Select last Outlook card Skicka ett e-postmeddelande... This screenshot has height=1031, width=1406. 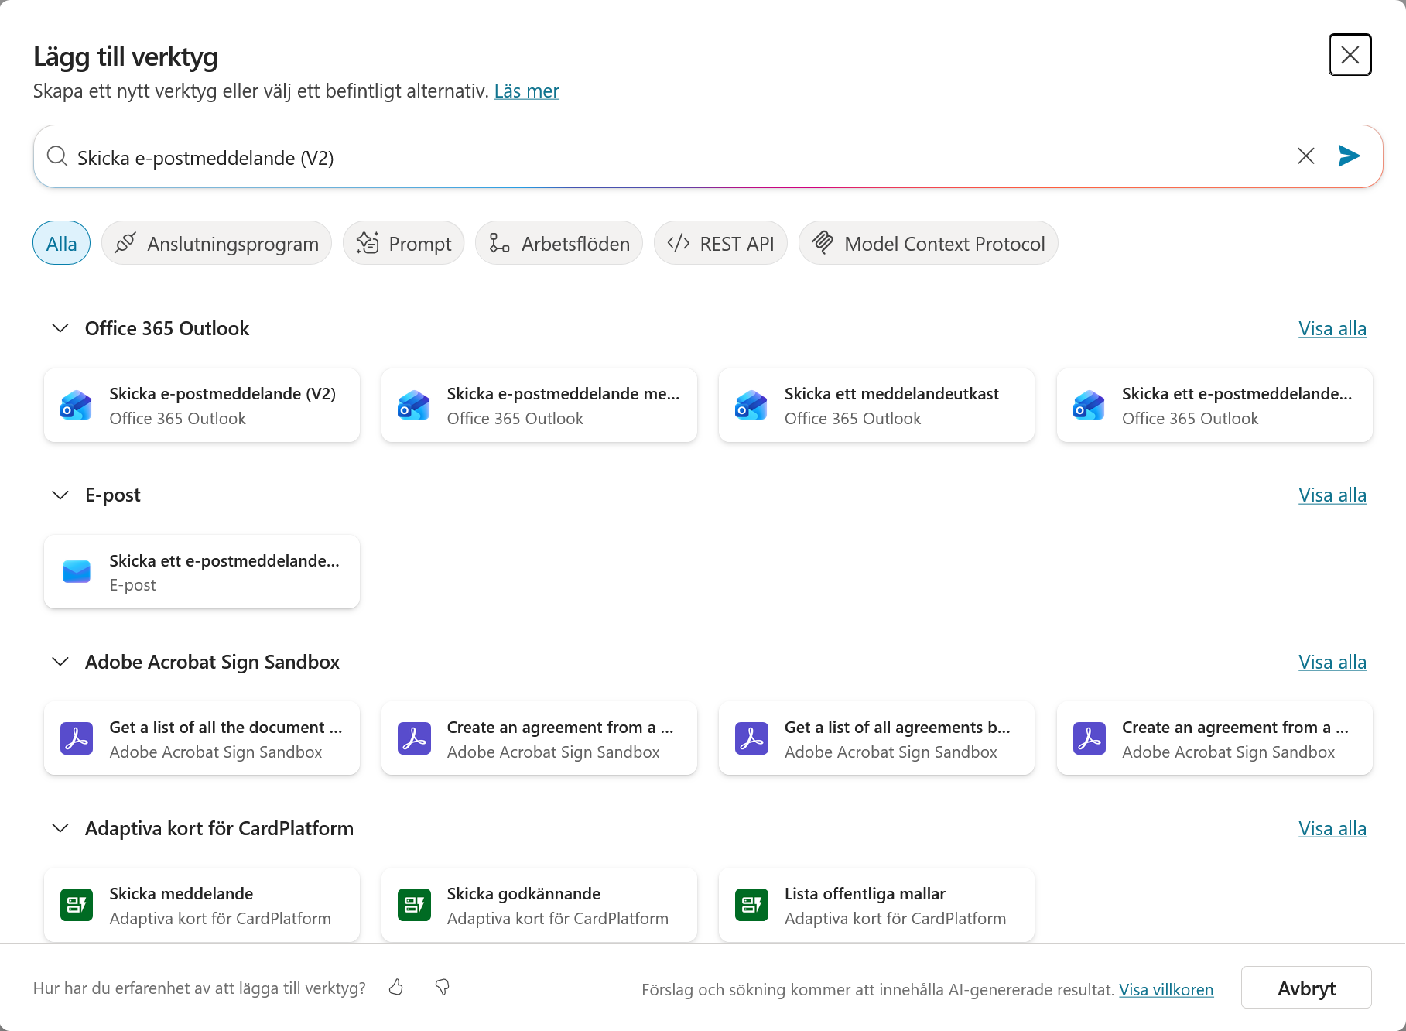[x=1214, y=406]
